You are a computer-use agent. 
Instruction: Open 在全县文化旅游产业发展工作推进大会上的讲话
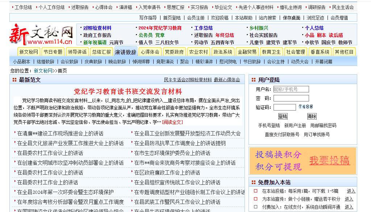click(70, 144)
